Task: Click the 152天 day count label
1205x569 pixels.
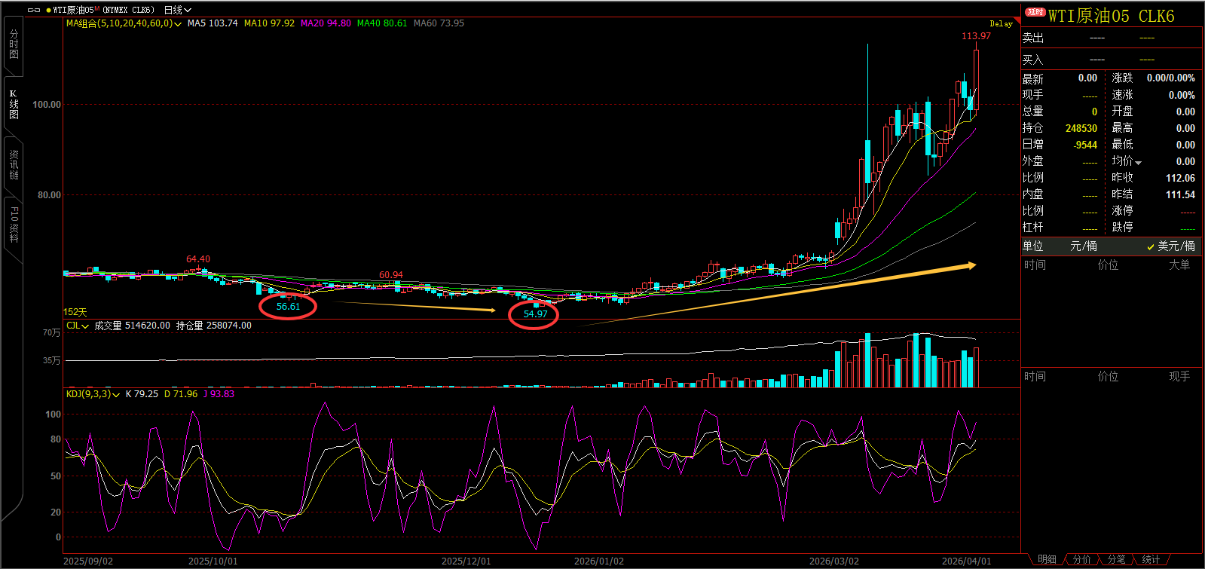Action: coord(75,312)
